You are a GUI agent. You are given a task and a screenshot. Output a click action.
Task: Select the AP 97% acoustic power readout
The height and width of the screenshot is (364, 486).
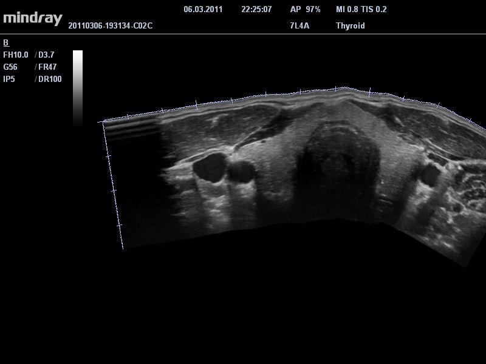click(305, 10)
